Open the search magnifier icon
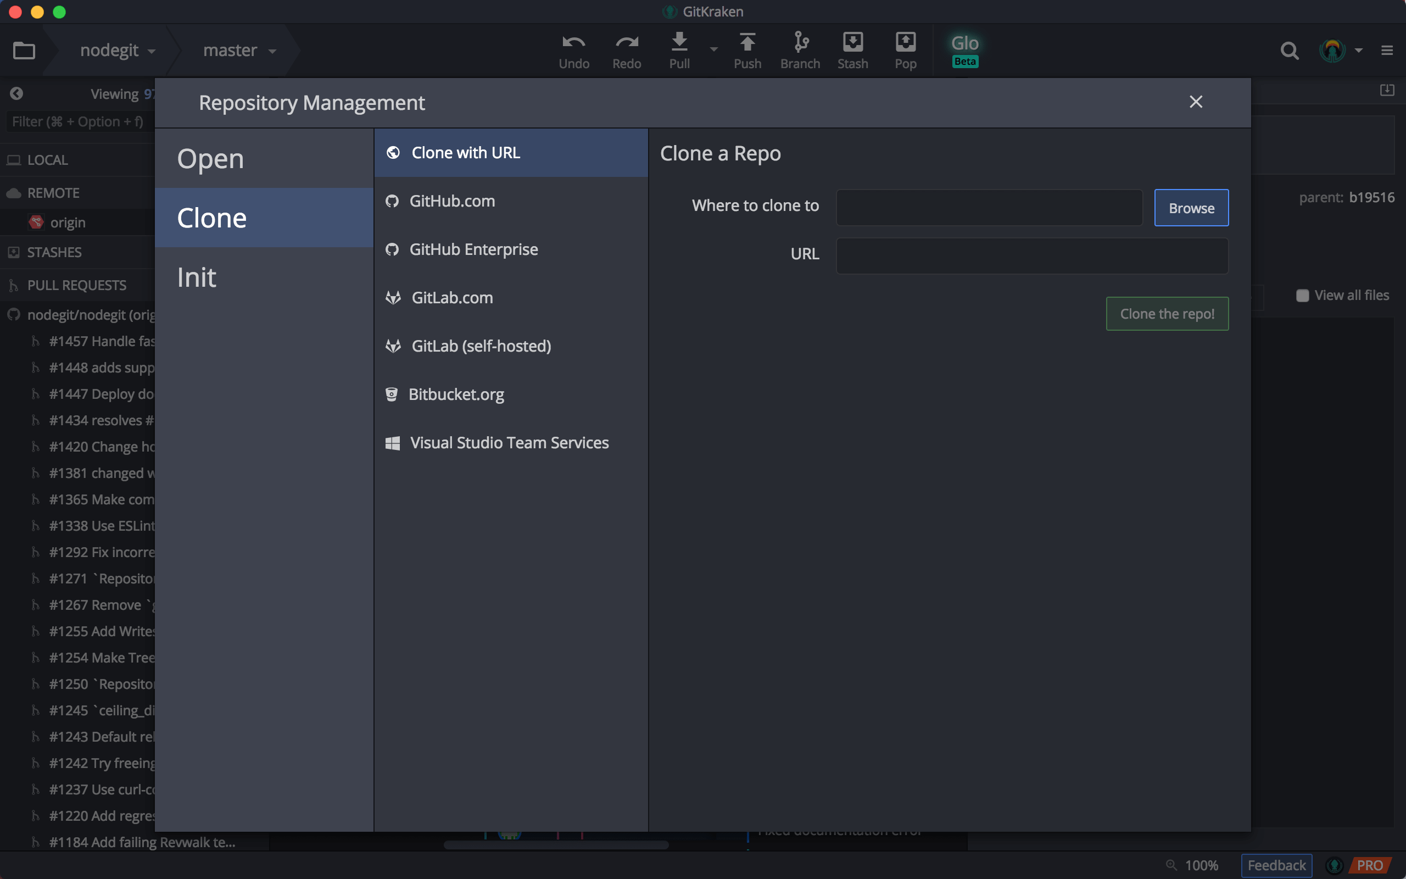Screen dimensions: 1406x879 coord(1288,51)
